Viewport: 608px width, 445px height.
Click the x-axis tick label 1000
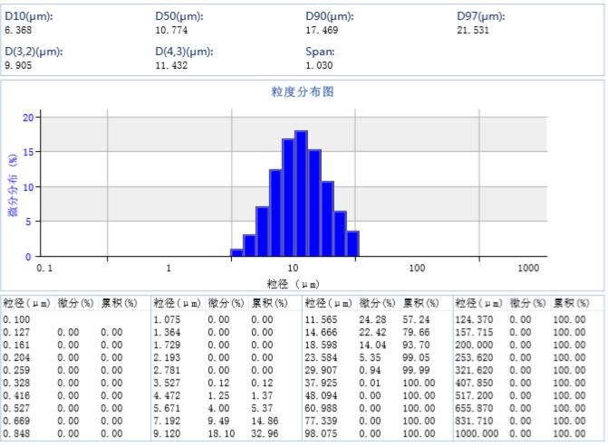coord(528,269)
